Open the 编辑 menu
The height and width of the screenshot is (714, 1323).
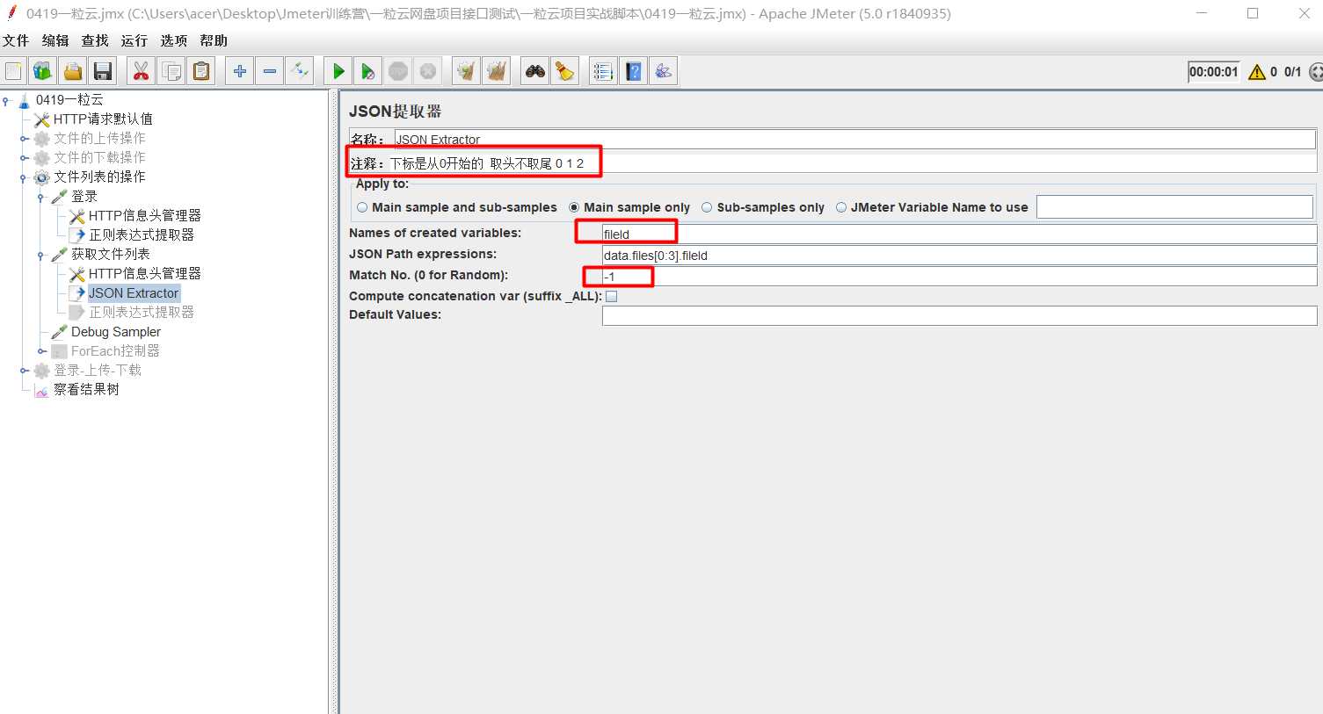pos(55,40)
